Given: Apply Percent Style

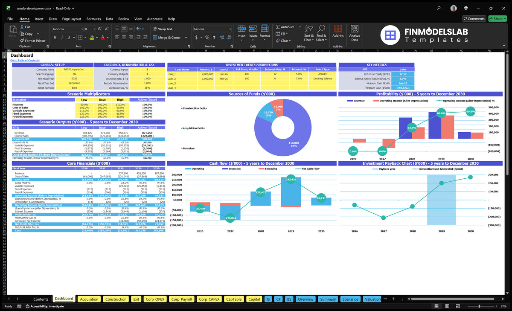Looking at the screenshot, I should pyautogui.click(x=207, y=38).
